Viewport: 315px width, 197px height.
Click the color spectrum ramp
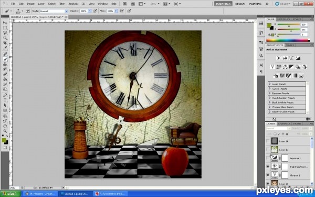tap(288, 40)
